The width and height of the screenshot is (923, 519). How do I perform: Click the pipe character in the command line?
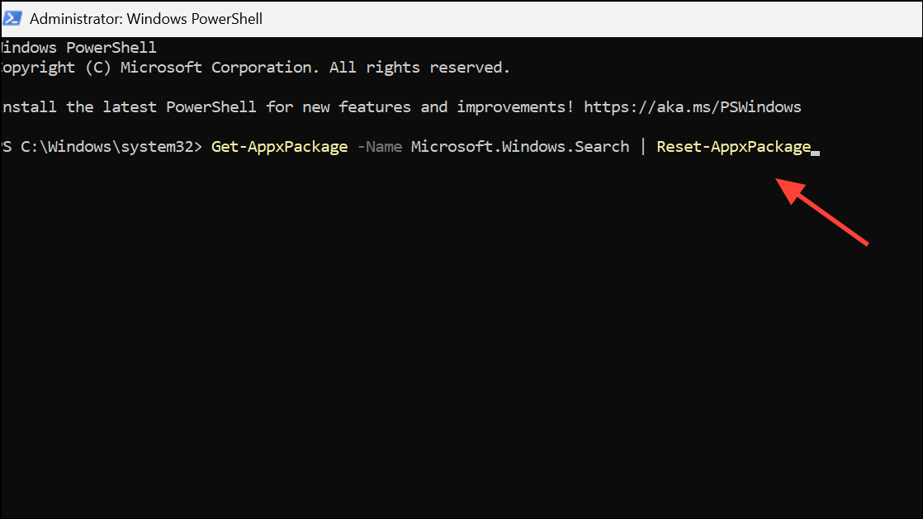[643, 146]
